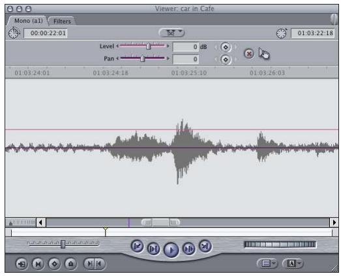Click the Add Motion Keyframe button at bottom
Viewport: 341px width, 276px height.
[54, 264]
